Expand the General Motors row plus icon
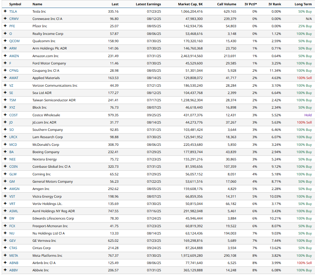The width and height of the screenshot is (315, 275). click(x=5, y=181)
